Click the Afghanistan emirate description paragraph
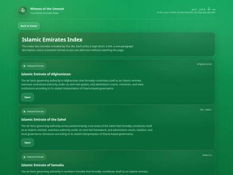Image resolution: width=233 pixels, height=175 pixels. (82, 84)
